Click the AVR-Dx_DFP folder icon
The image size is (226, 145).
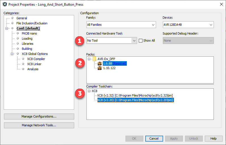click(x=94, y=59)
